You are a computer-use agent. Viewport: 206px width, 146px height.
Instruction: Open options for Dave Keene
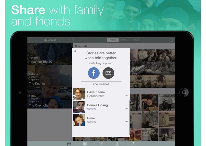(x=126, y=95)
